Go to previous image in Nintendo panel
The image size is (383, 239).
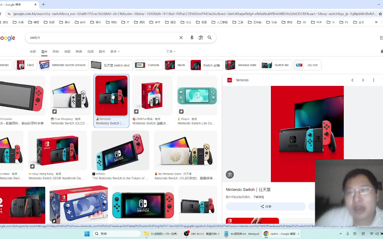352,80
